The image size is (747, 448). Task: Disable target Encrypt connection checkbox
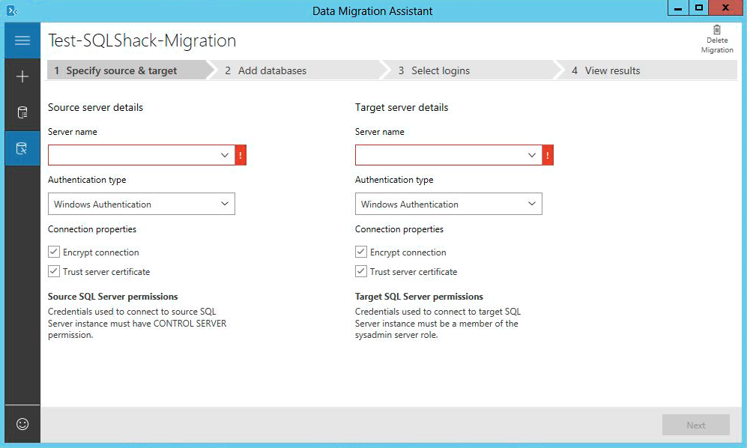tap(361, 252)
